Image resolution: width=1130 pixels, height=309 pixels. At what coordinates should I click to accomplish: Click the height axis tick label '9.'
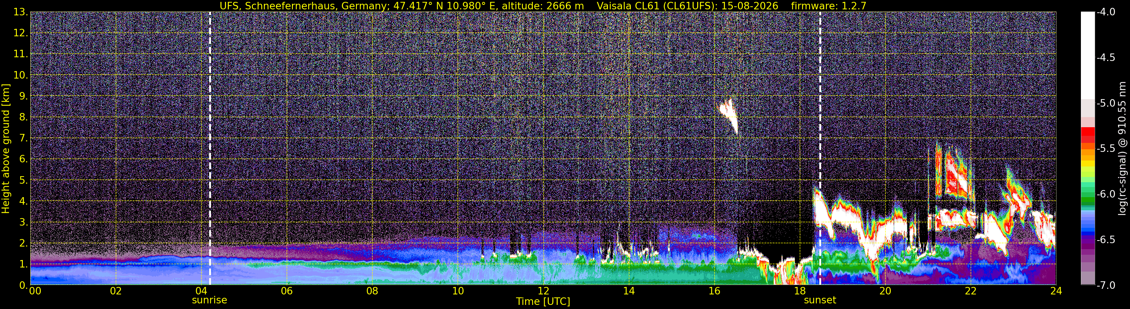pyautogui.click(x=23, y=96)
